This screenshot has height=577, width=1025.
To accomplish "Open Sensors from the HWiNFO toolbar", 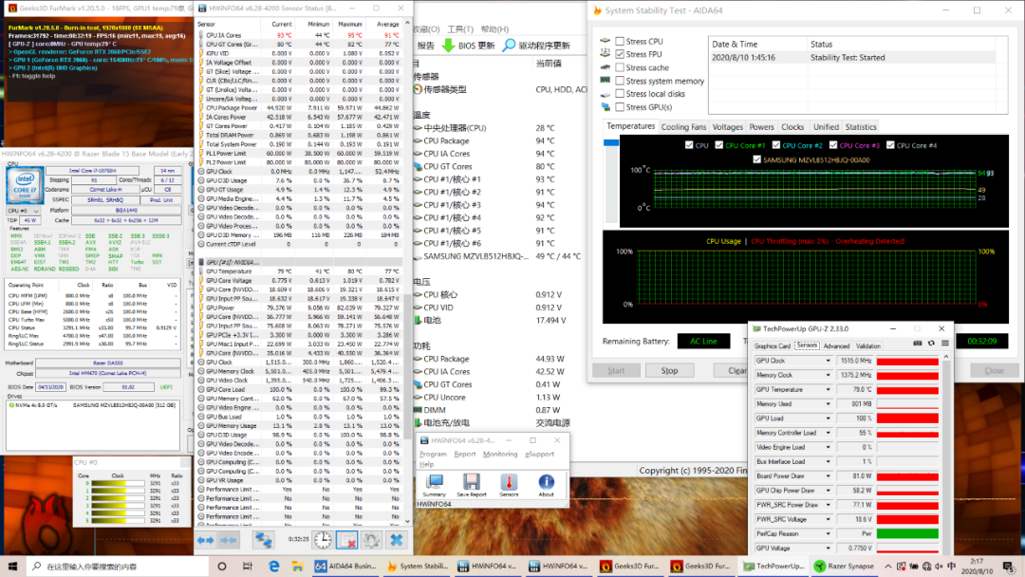I will coord(509,482).
